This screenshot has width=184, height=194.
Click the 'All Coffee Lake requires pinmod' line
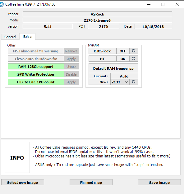click(x=92, y=147)
